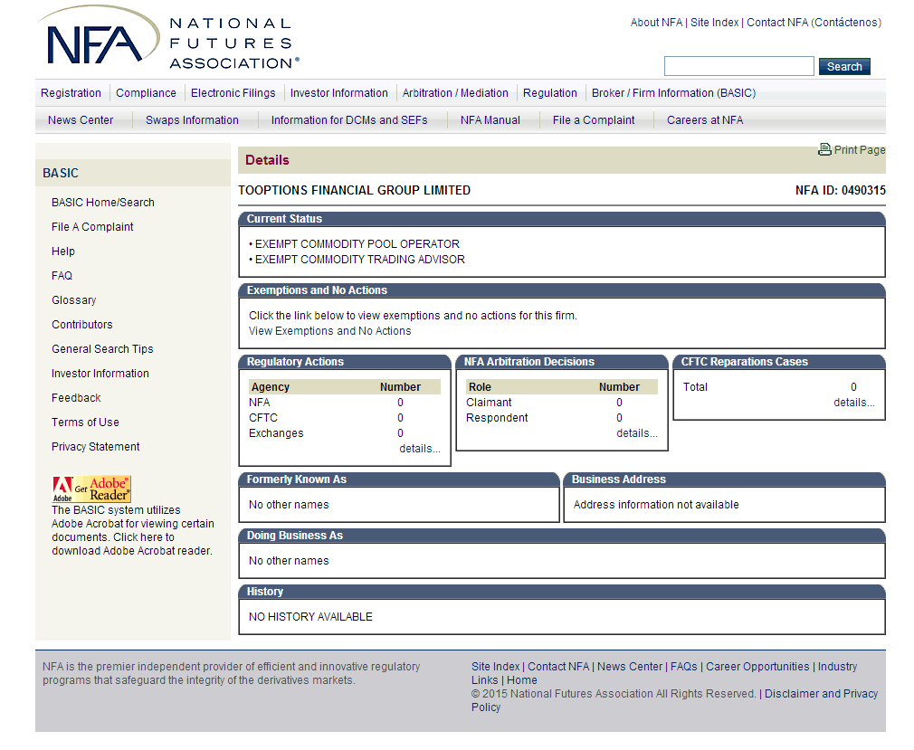Open the footer Home link
This screenshot has width=914, height=750.
pyautogui.click(x=522, y=680)
